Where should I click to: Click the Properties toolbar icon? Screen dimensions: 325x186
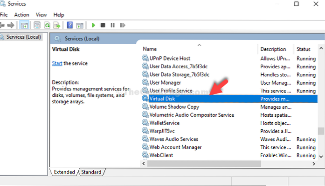coord(35,25)
